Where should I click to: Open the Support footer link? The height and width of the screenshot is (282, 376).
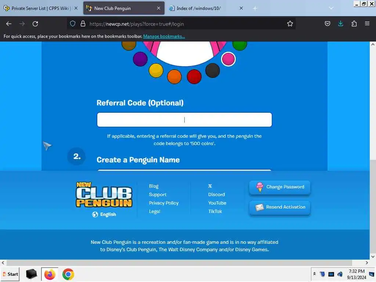(158, 195)
